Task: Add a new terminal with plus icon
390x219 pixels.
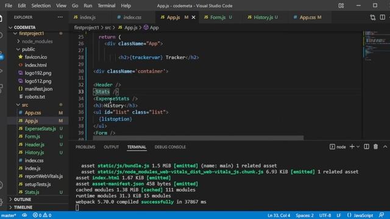Action: point(352,147)
